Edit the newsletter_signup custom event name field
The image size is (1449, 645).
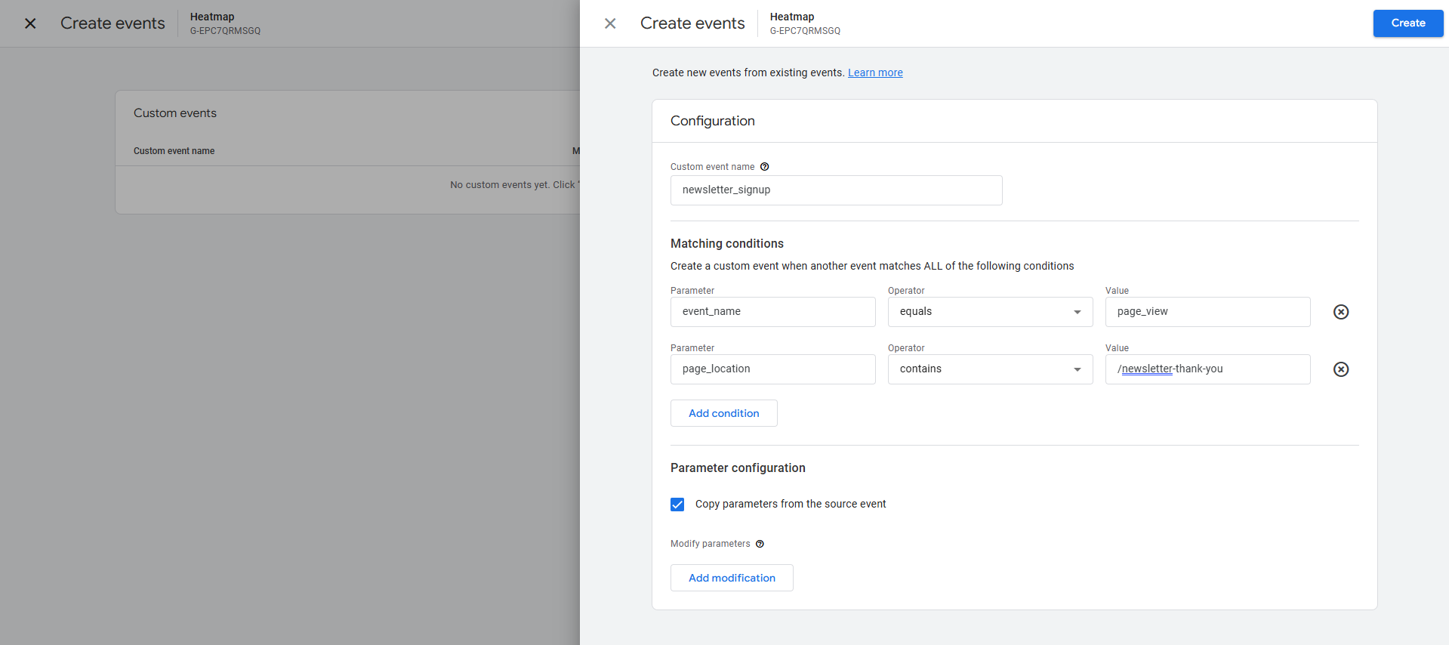point(836,190)
